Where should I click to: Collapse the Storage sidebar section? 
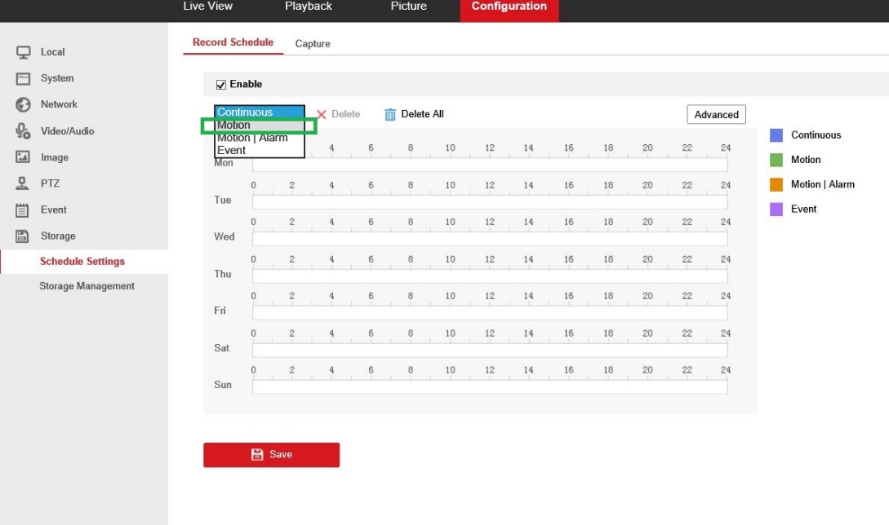[x=58, y=236]
